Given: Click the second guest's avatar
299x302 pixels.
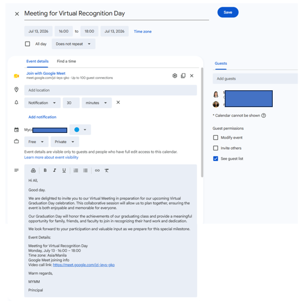Looking at the screenshot, I should click(x=216, y=104).
